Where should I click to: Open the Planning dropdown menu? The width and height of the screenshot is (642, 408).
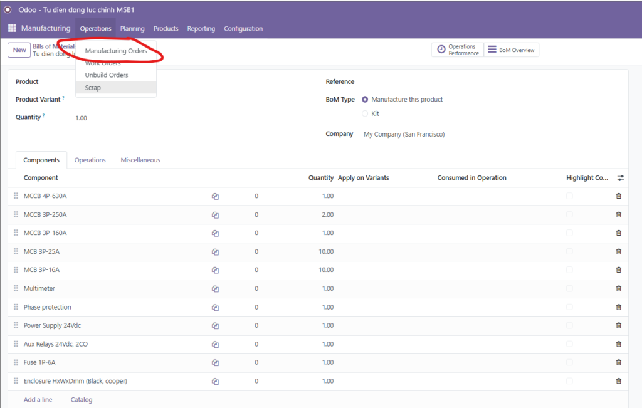(132, 28)
